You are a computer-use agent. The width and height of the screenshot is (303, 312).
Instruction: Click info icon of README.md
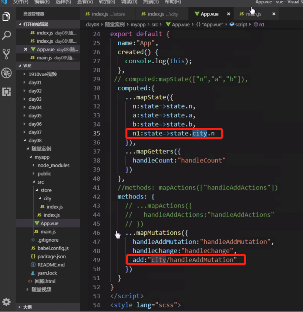coord(33,265)
